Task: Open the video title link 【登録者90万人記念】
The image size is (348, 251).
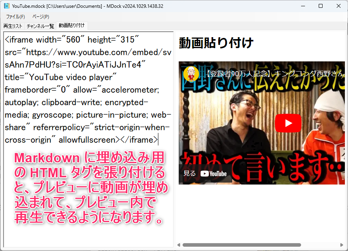Action: pos(275,74)
